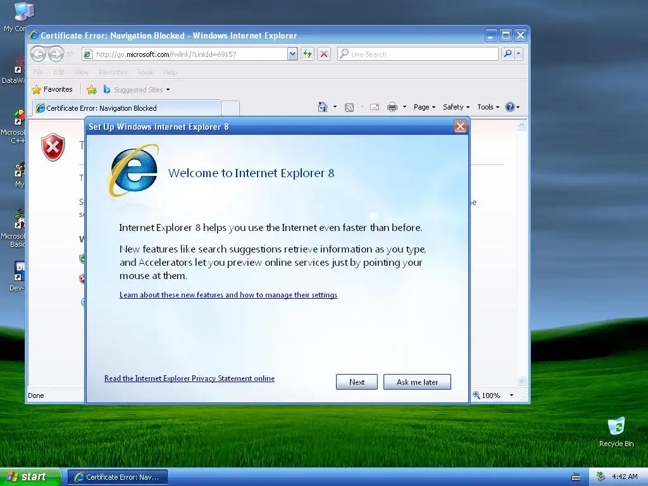Open the Help menu
The width and height of the screenshot is (648, 486).
pyautogui.click(x=170, y=72)
